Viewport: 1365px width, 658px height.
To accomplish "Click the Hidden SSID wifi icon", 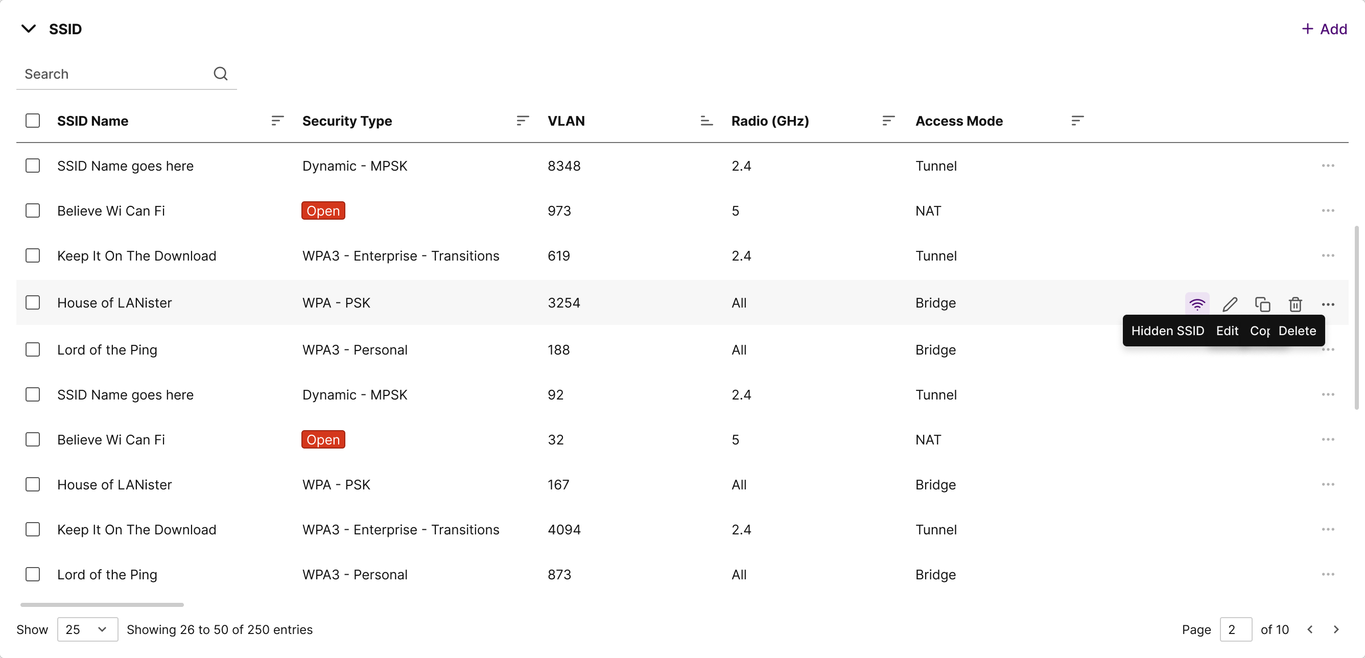I will click(1196, 304).
